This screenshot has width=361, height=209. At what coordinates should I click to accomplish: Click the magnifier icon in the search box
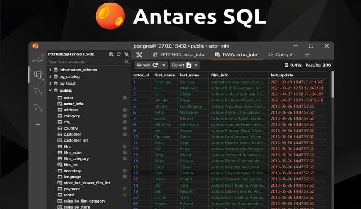click(127, 62)
